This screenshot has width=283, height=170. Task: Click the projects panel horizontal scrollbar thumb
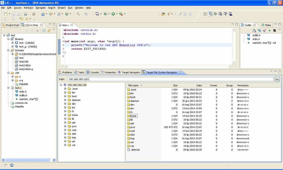pyautogui.click(x=28, y=160)
